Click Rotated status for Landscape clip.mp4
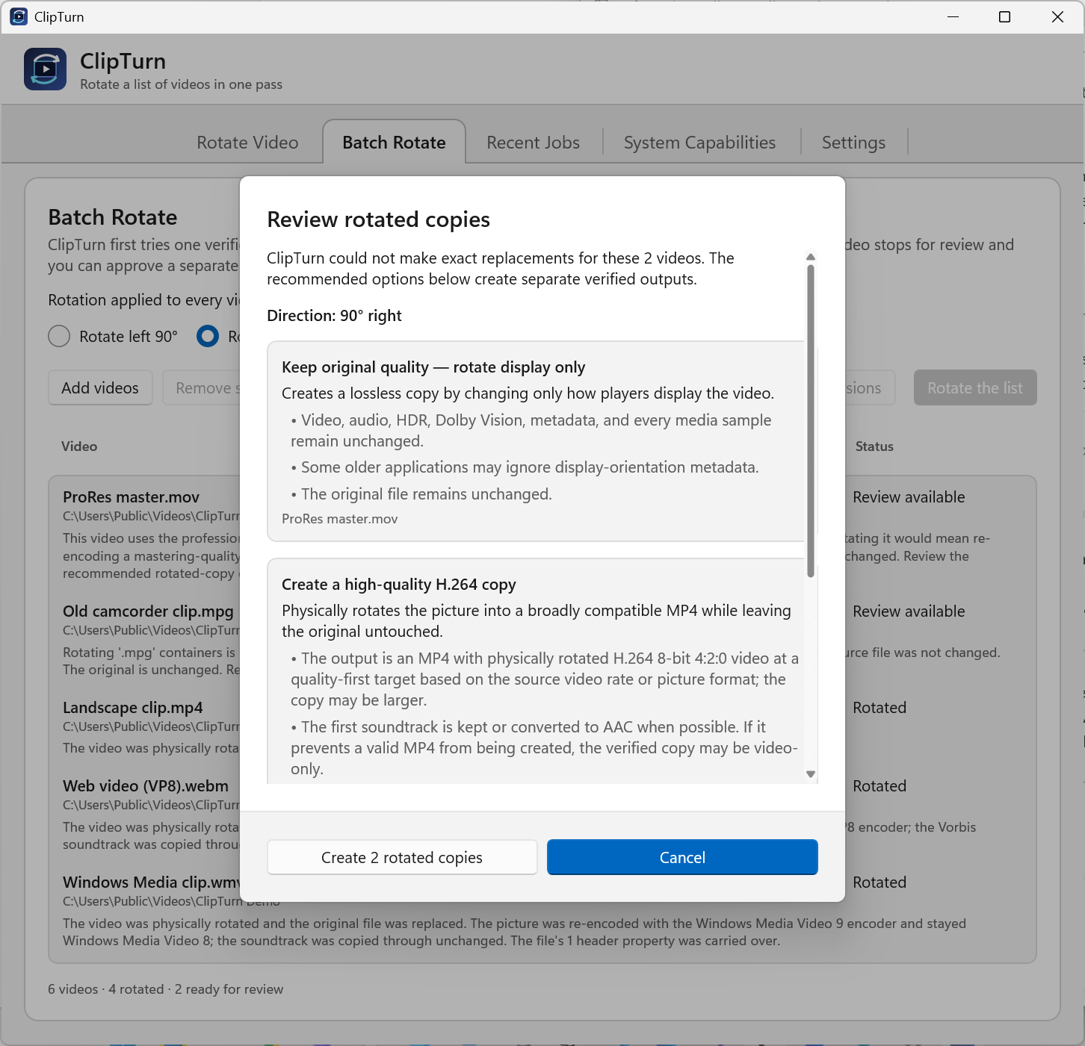 coord(880,707)
